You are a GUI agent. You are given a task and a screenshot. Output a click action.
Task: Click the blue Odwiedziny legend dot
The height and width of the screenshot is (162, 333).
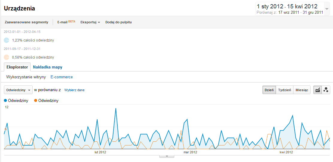[x=6, y=101]
